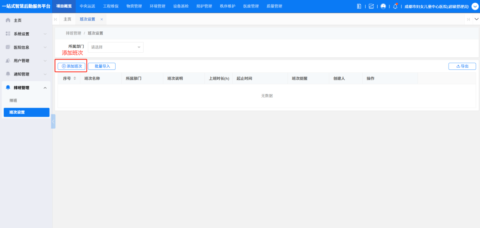
Task: Open the notification bell in header
Action: click(395, 6)
